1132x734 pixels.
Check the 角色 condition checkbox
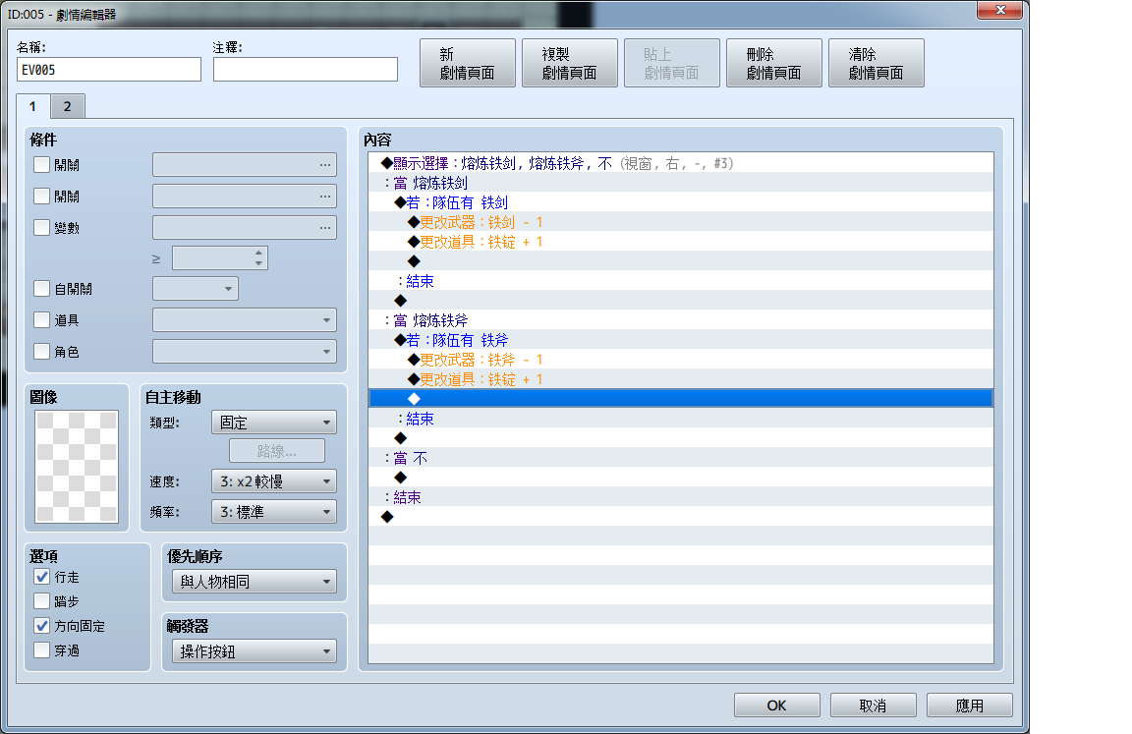[42, 352]
